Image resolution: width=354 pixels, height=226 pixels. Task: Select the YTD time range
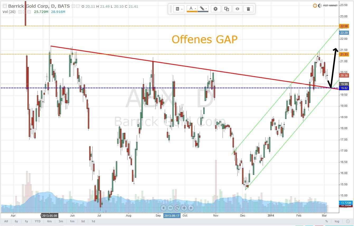point(38,221)
